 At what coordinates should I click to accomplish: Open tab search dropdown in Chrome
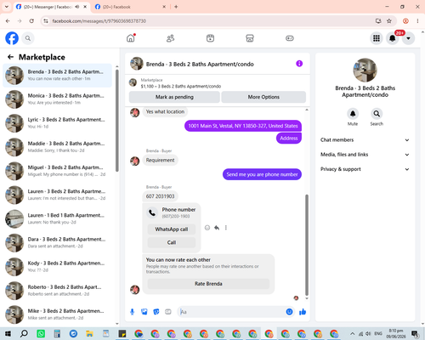pos(7,7)
